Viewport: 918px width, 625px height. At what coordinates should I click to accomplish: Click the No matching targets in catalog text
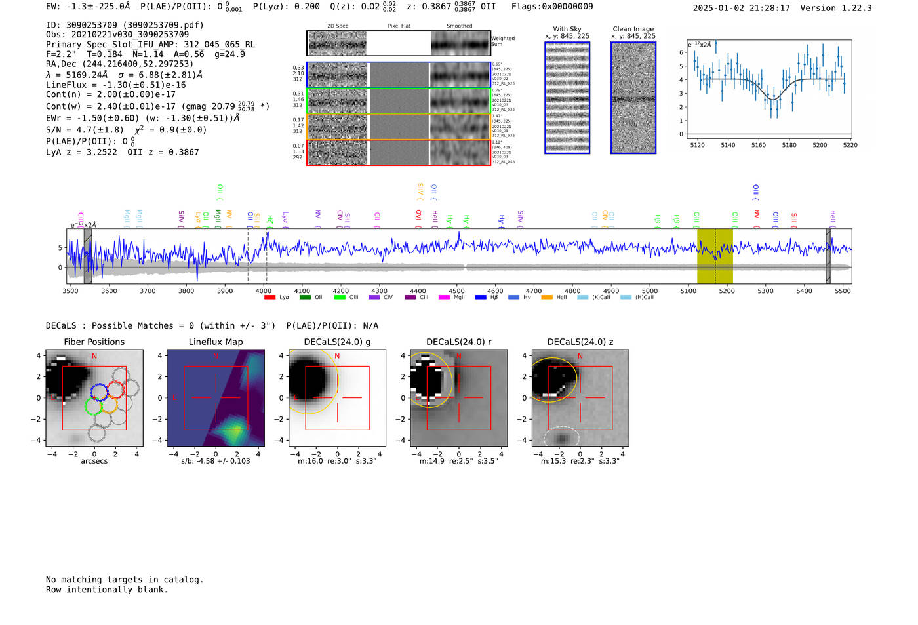[x=125, y=580]
